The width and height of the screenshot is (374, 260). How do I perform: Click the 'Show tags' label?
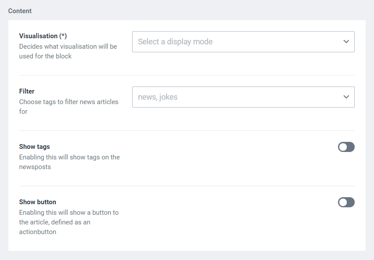click(x=35, y=147)
